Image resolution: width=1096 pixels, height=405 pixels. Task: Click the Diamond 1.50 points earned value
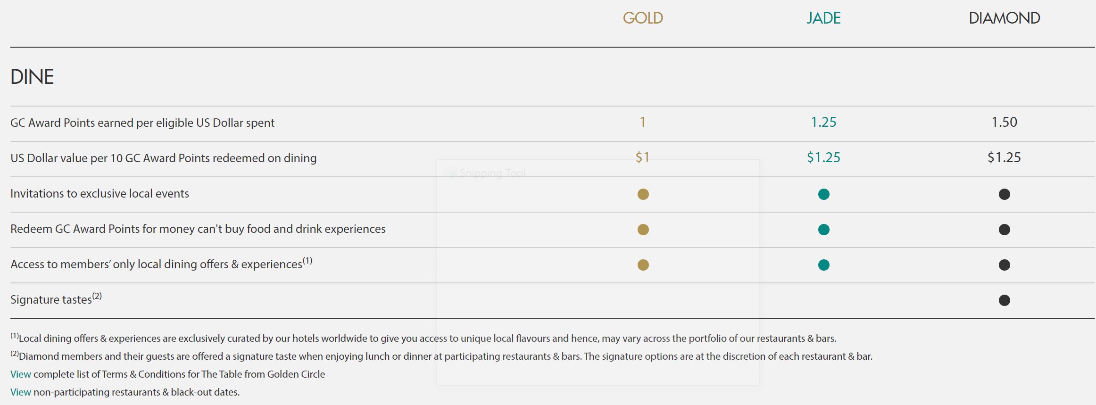(x=1004, y=122)
